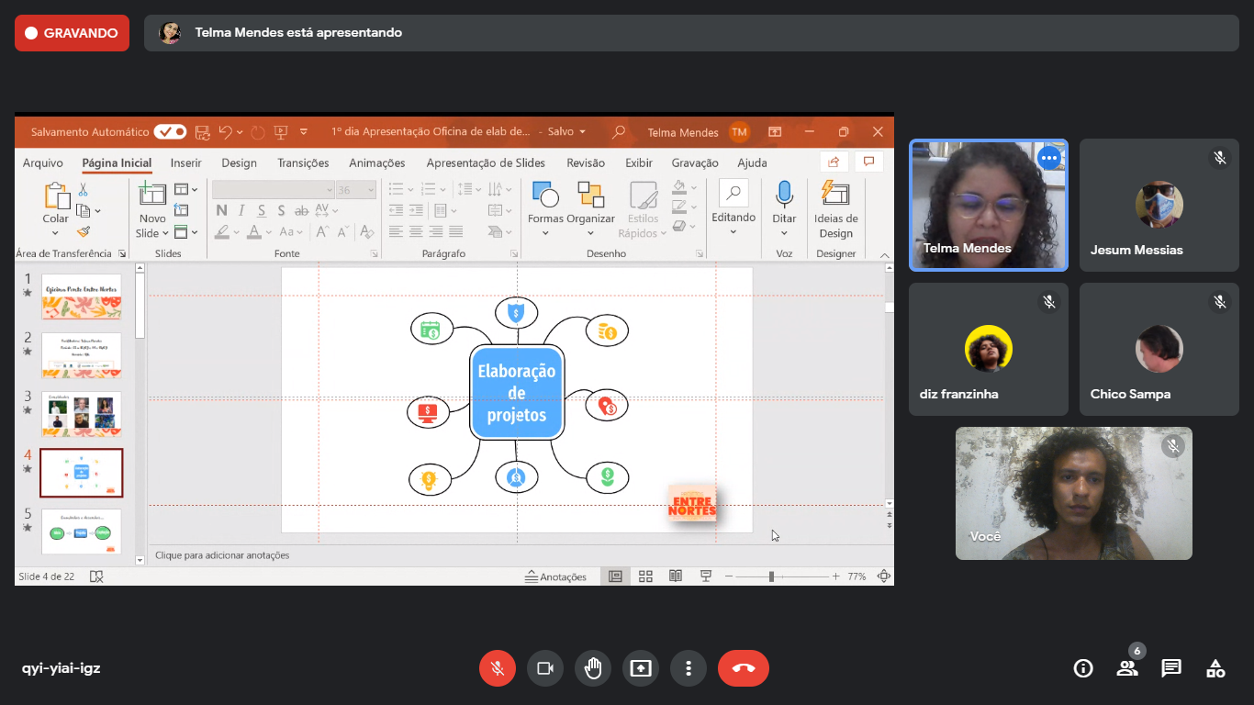Open the activities shapes icon
The height and width of the screenshot is (705, 1254).
point(1215,668)
